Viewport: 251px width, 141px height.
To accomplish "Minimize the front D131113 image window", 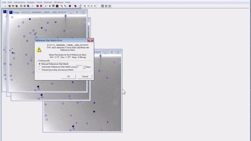I will [x=71, y=12].
